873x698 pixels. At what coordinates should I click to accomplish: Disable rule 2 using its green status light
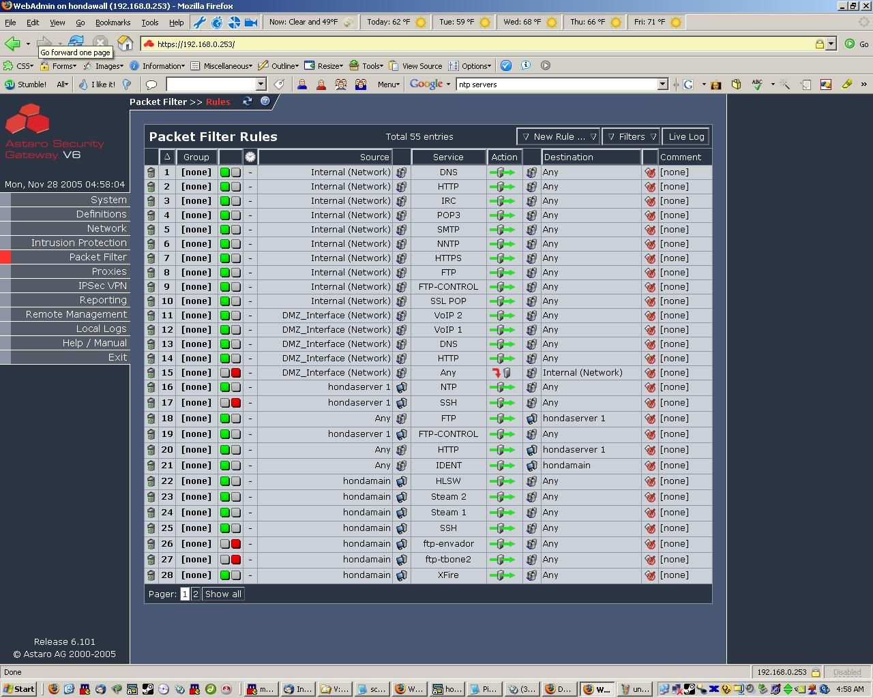pos(224,187)
